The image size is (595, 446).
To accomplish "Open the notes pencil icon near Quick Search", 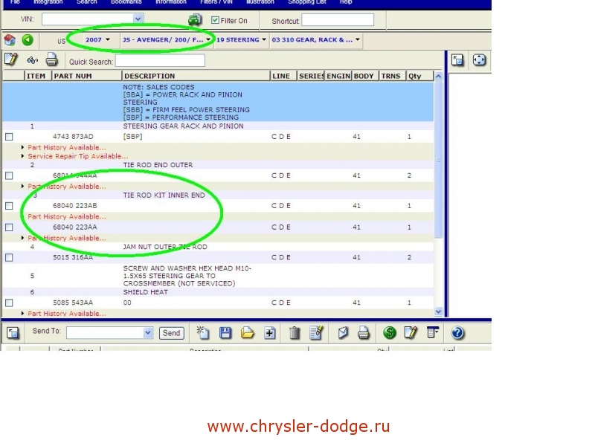I will coord(10,59).
